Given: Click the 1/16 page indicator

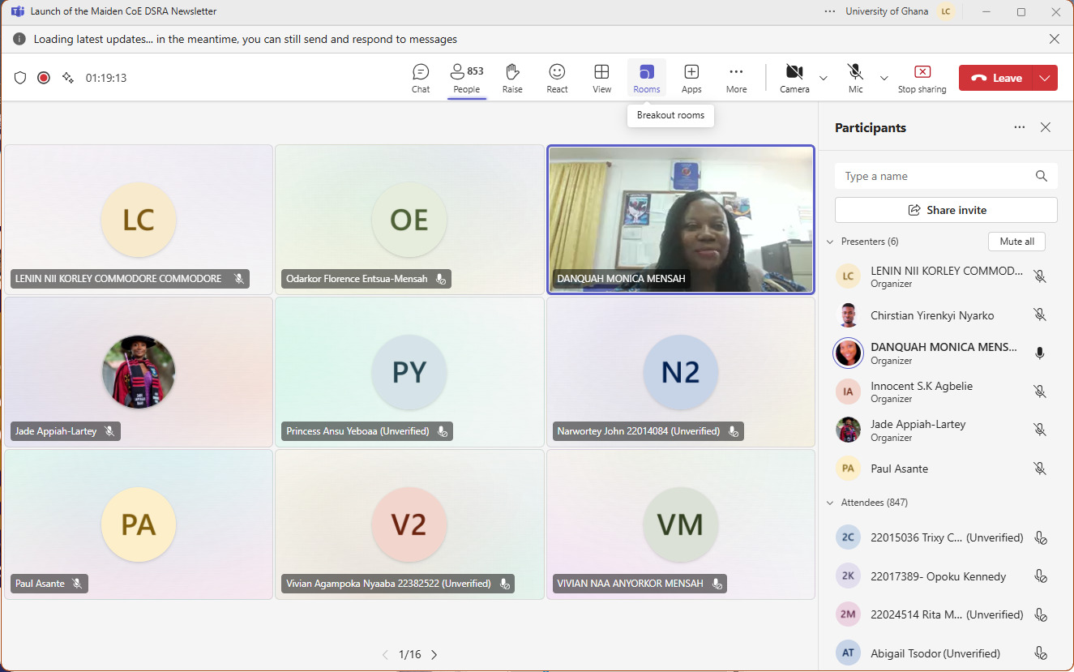Looking at the screenshot, I should (410, 655).
